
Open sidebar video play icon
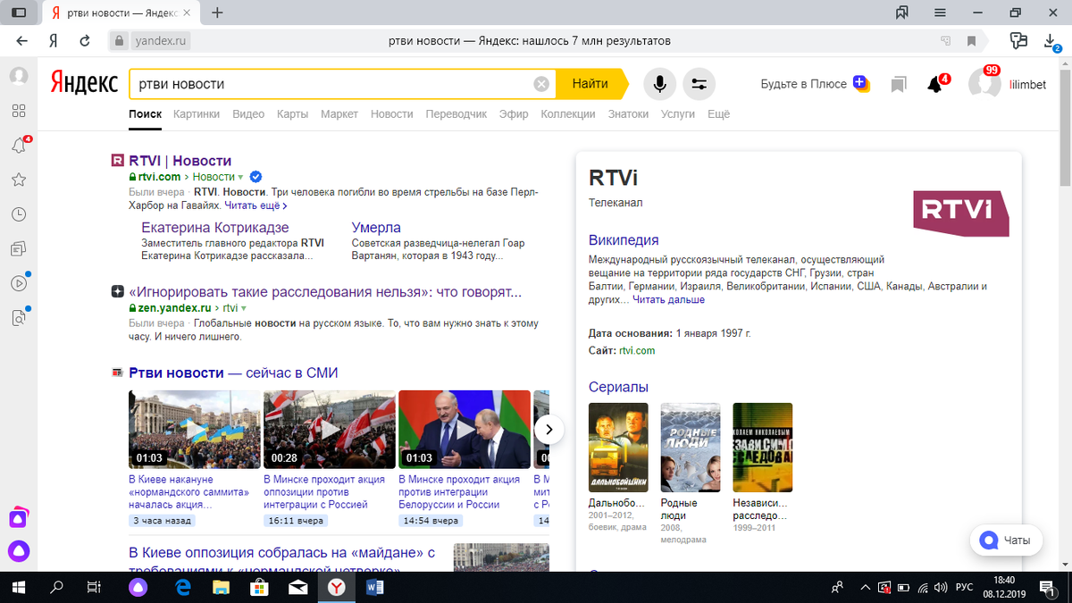[x=18, y=283]
